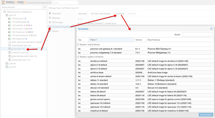Click the sort arrow in Paket column
The height and width of the screenshot is (118, 215).
click(x=97, y=40)
